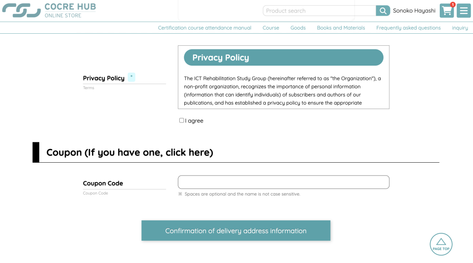The width and height of the screenshot is (473, 263).
Task: Go to Frequently asked questions
Action: pos(408,28)
